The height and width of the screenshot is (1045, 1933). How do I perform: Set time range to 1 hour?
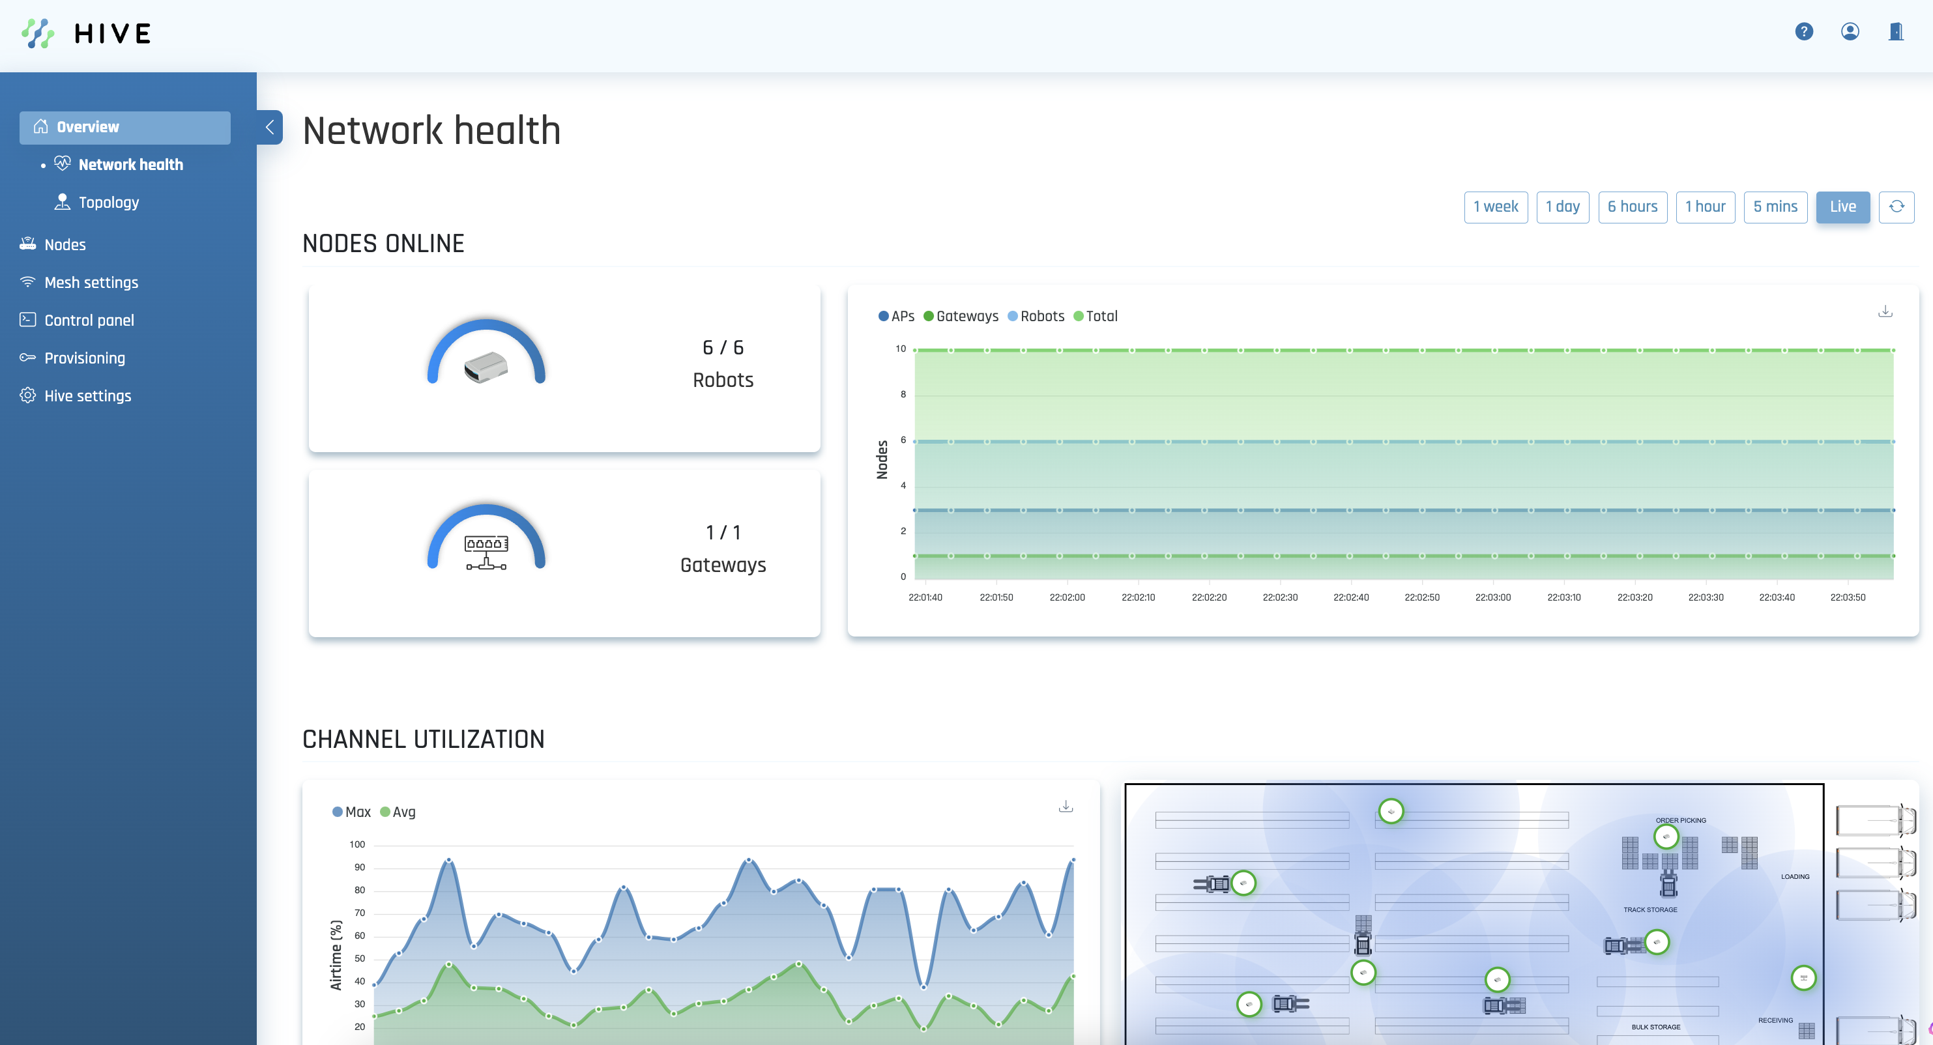coord(1705,207)
